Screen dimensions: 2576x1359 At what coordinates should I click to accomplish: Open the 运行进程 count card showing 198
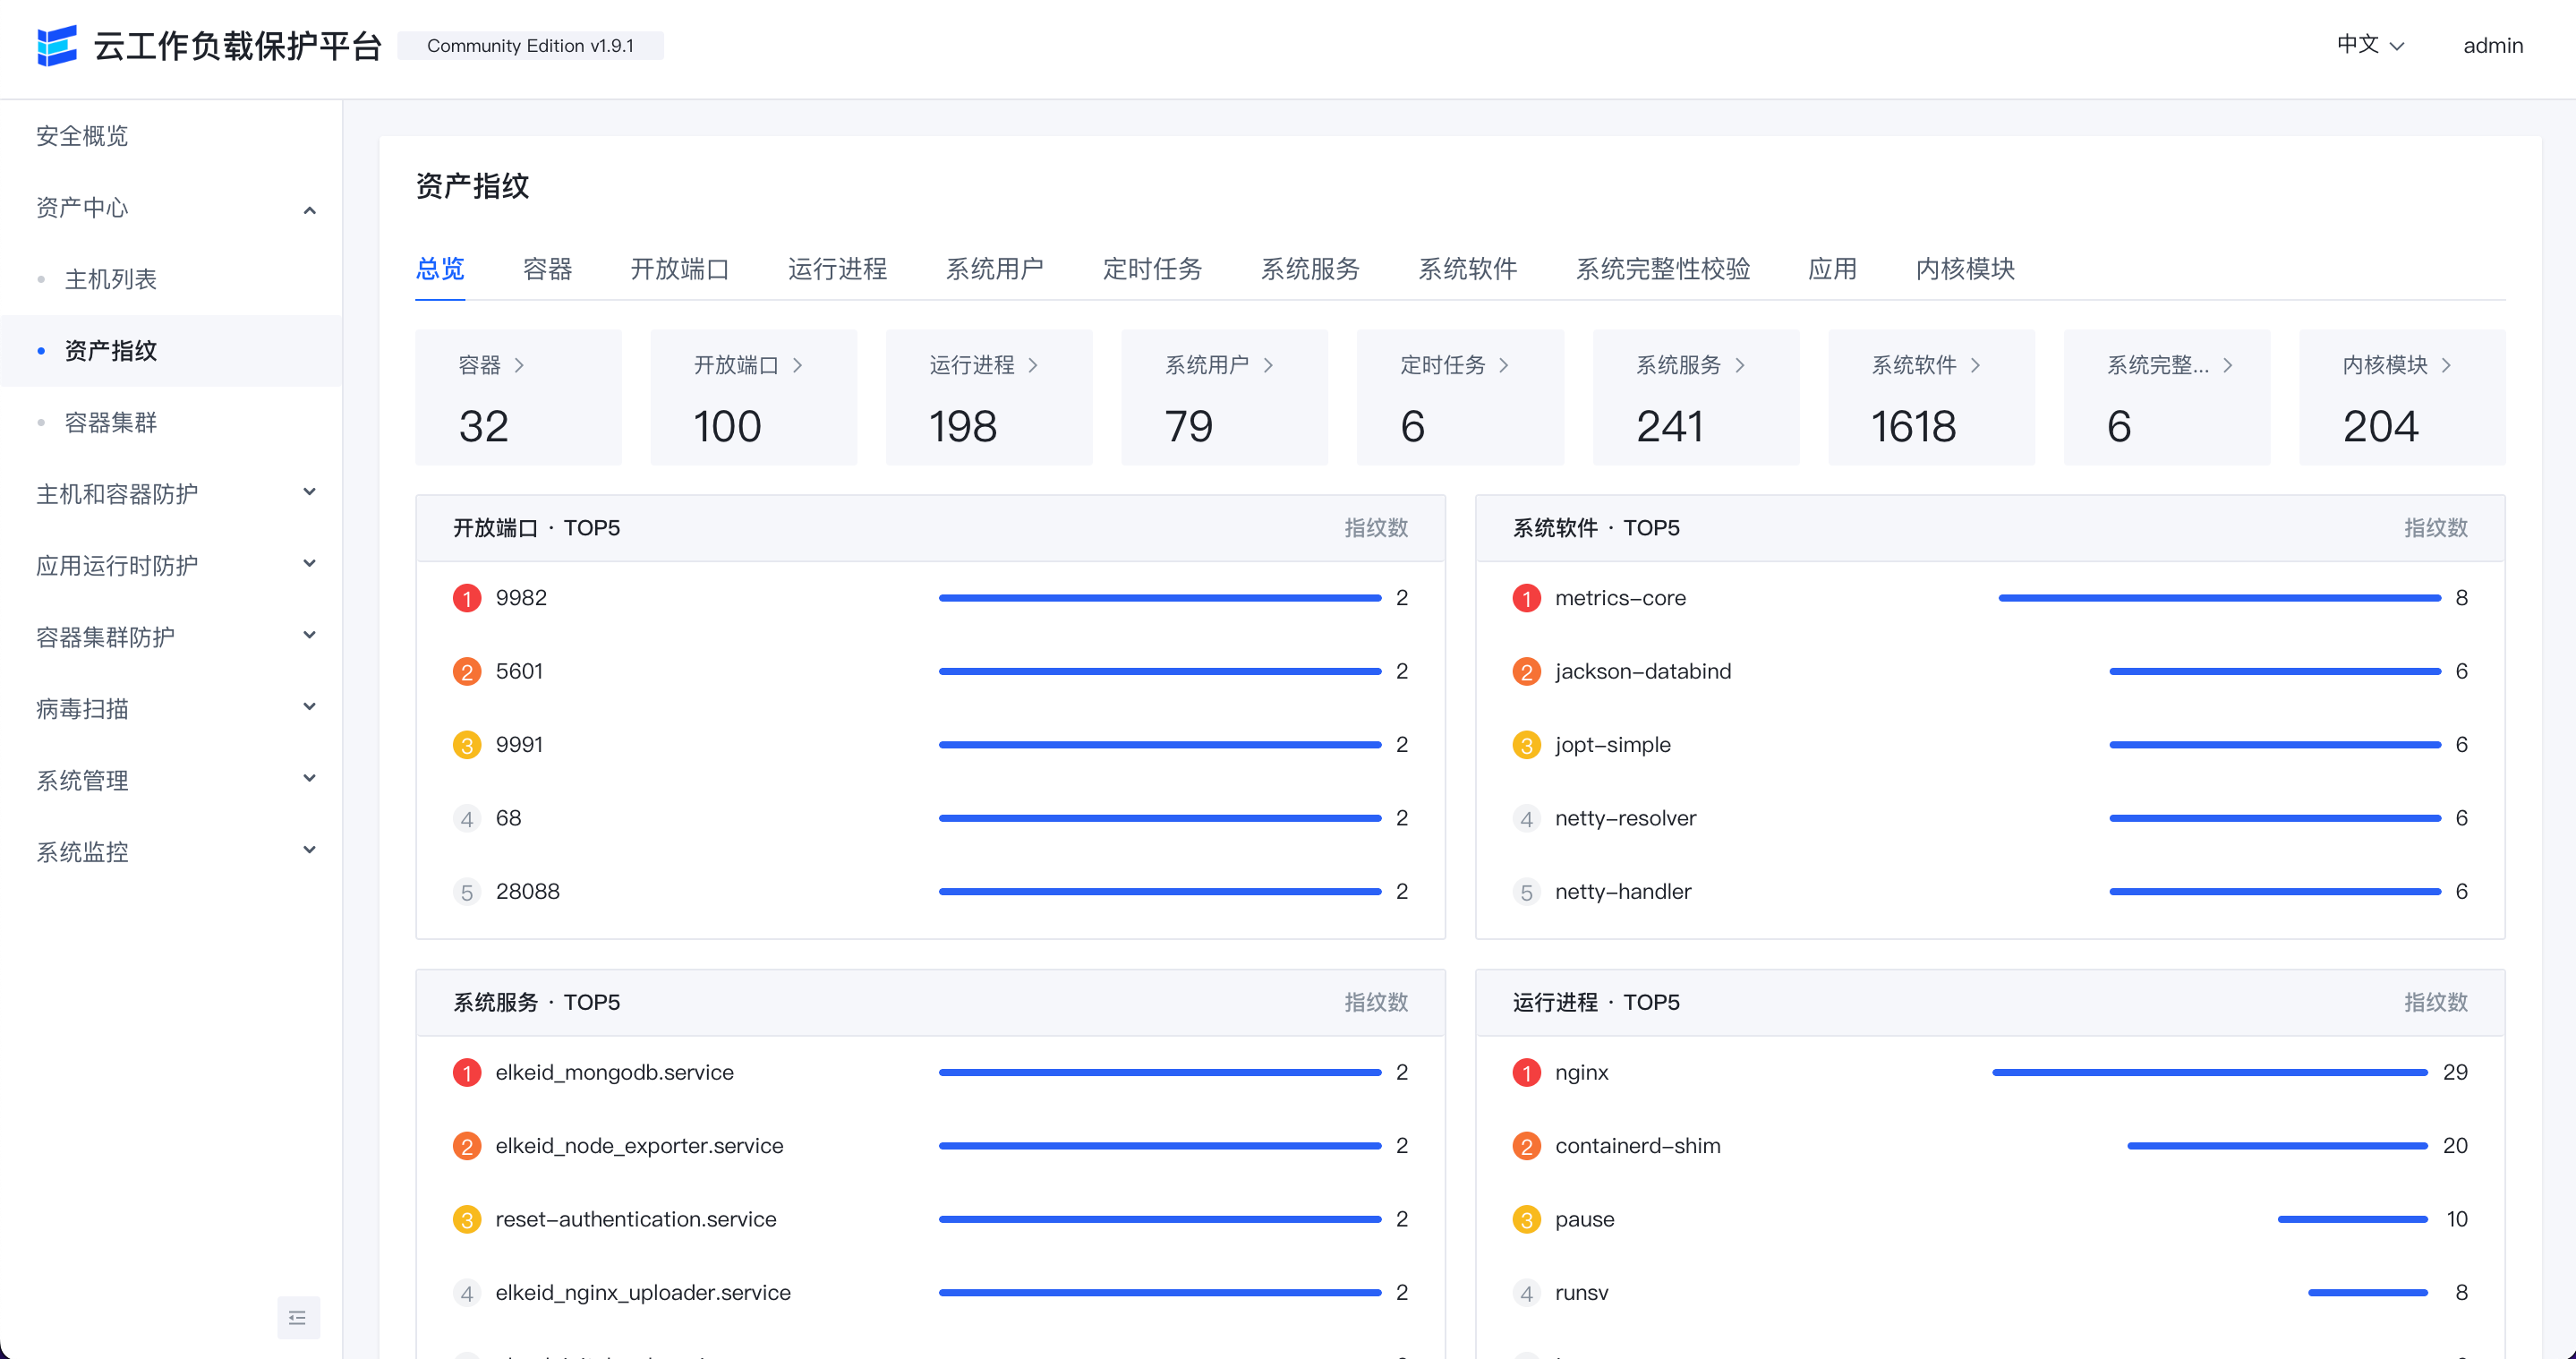pos(988,398)
